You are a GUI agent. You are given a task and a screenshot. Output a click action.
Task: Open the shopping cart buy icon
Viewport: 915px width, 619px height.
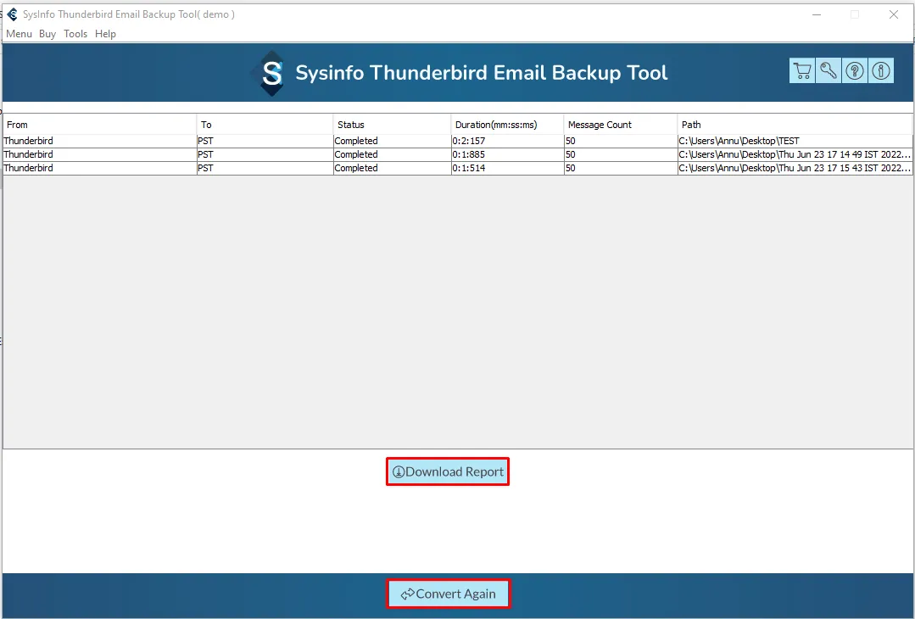coord(802,70)
